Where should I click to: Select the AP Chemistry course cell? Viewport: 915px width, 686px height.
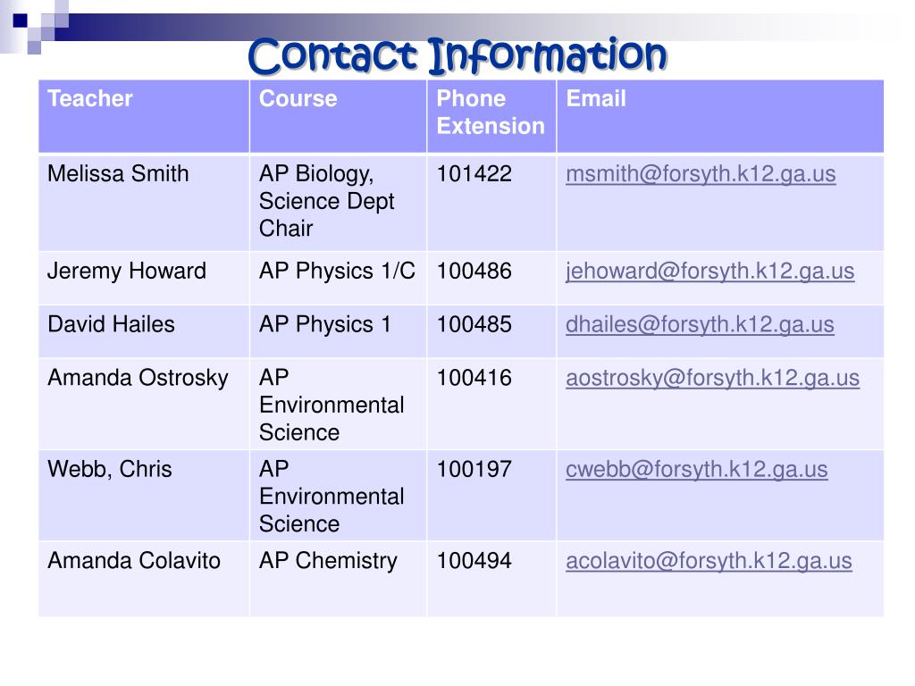[338, 579]
